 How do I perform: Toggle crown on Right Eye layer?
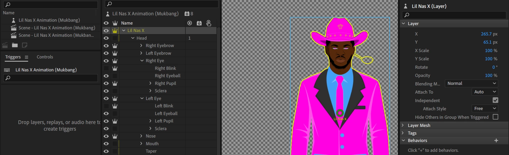(115, 61)
